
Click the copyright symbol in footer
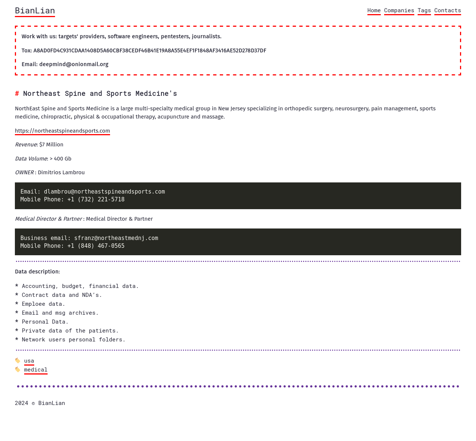point(33,403)
